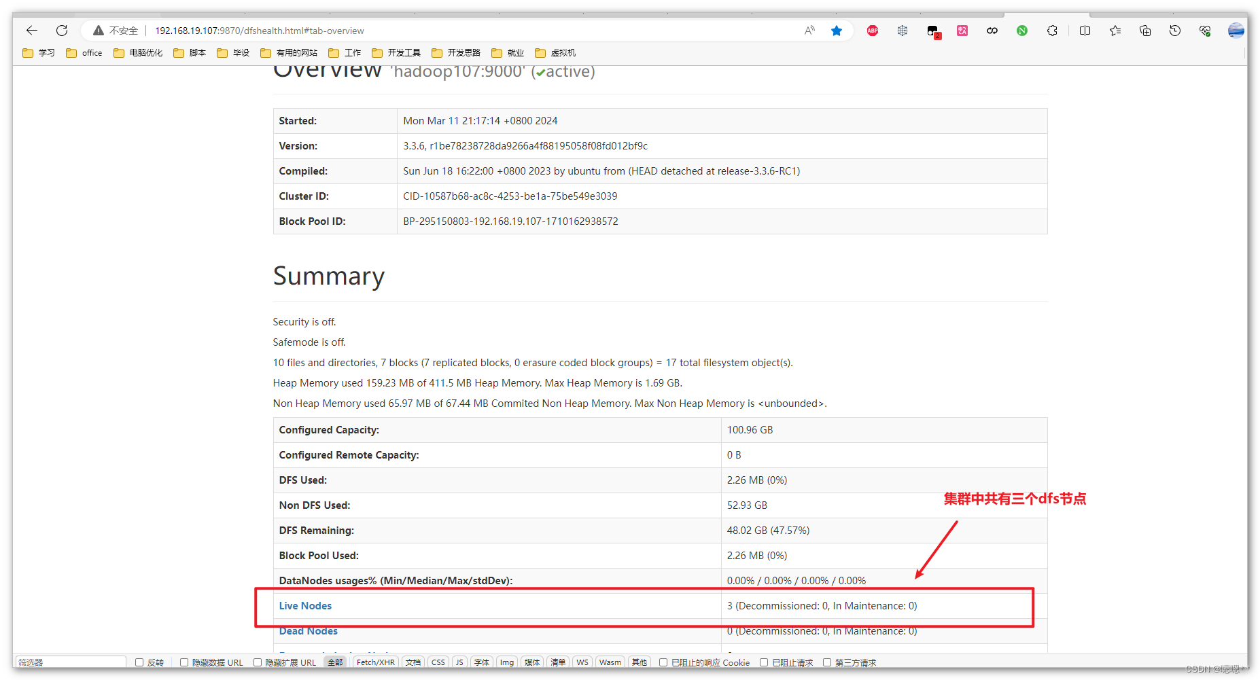The height and width of the screenshot is (680, 1260).
Task: Click the Compiled value text
Action: (601, 171)
